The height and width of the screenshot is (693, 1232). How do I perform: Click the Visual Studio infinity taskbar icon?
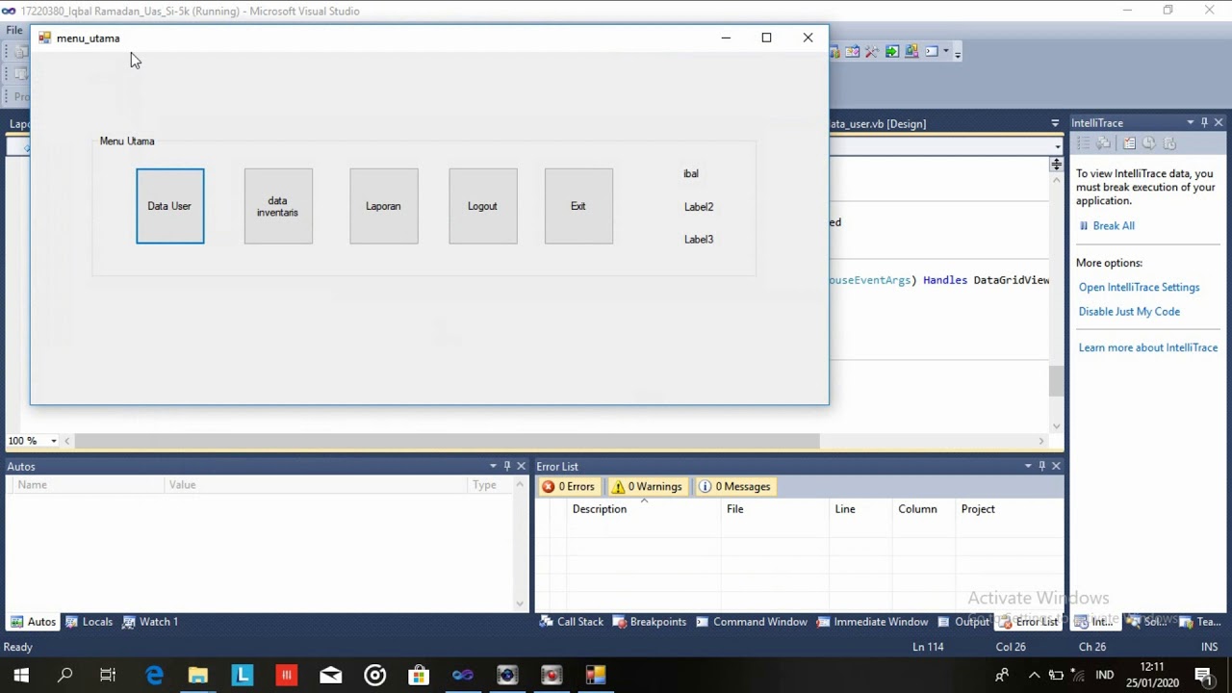463,675
